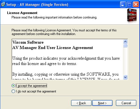This screenshot has width=140, height=109.
Task: Go back with the Back button
Action: tap(81, 103)
